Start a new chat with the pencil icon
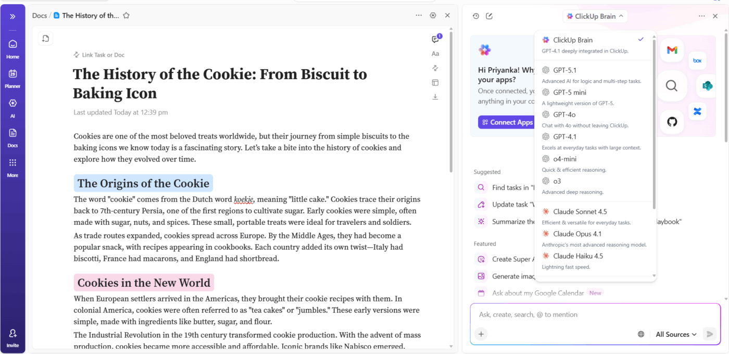Screen dimensions: 729x354 489,16
